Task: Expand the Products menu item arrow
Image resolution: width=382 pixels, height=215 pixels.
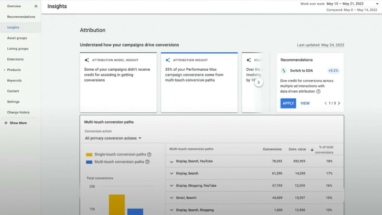Action: click(4, 70)
